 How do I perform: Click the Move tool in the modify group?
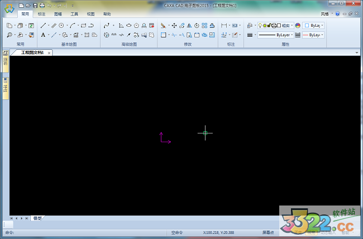(174, 25)
